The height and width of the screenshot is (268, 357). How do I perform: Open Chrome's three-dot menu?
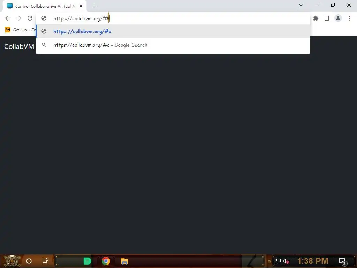349,18
